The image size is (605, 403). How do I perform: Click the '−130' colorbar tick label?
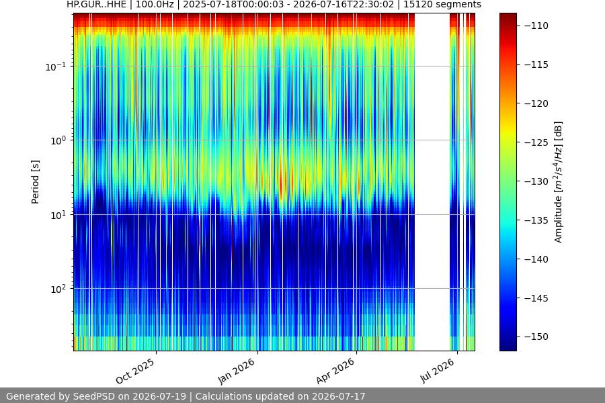(x=536, y=181)
